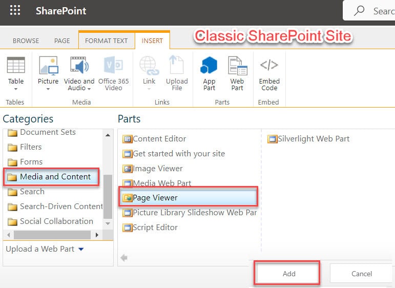
Task: Click the Document Sets folder icon
Action: point(12,133)
